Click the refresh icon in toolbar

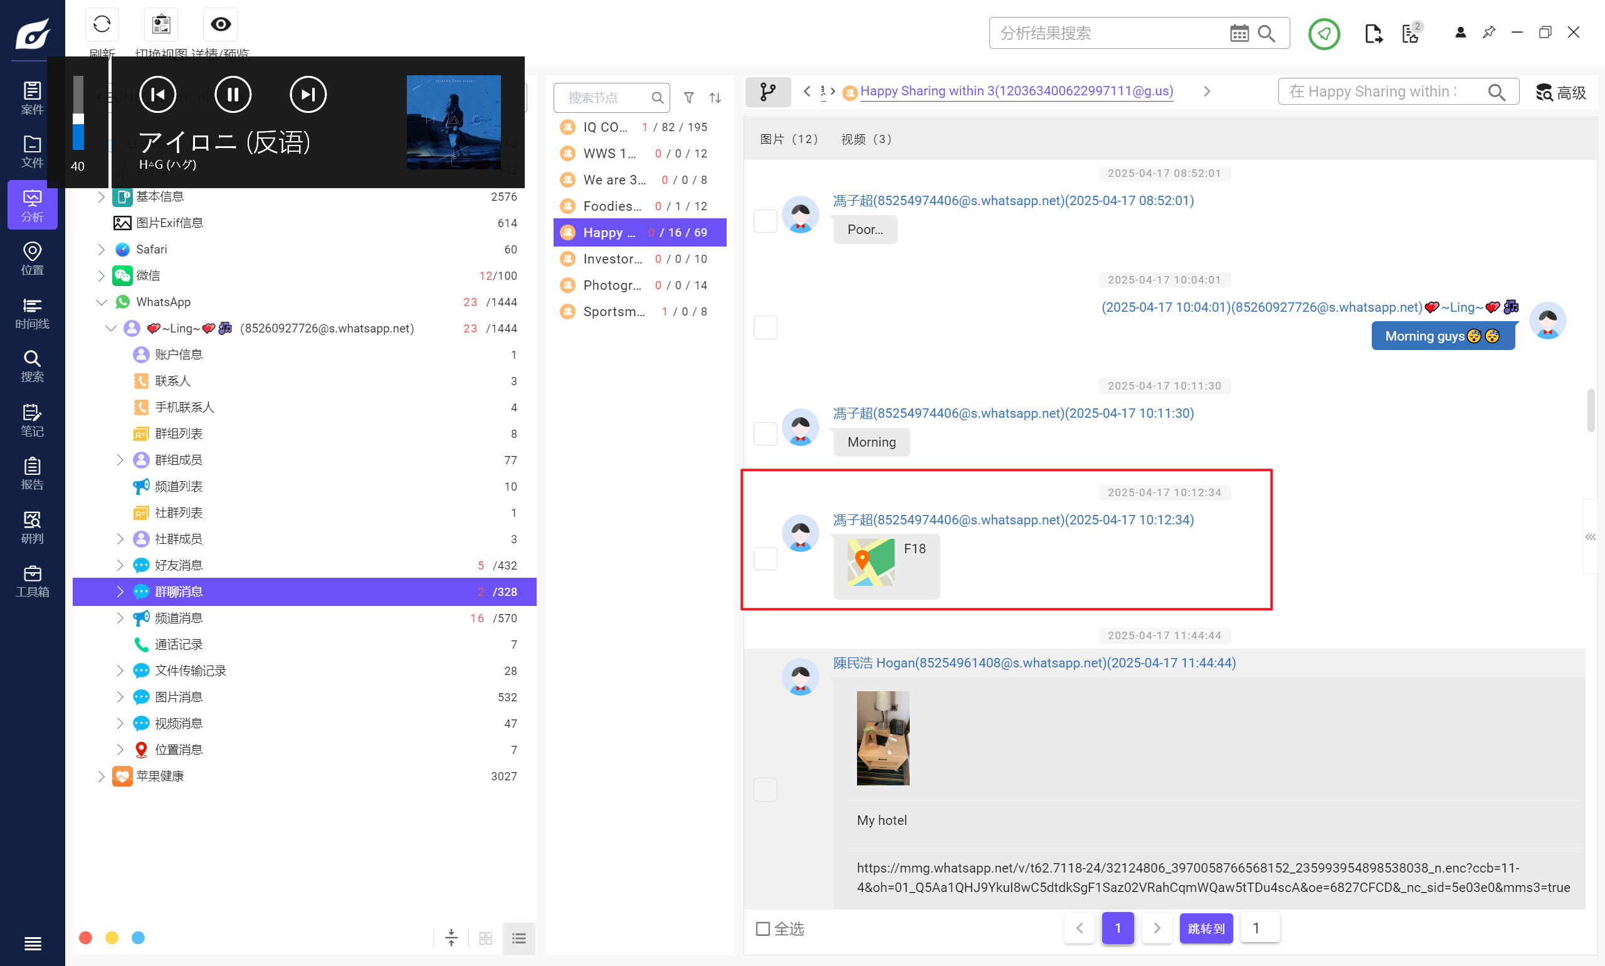pos(102,24)
